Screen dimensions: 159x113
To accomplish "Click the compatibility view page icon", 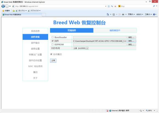I will click(109, 6).
